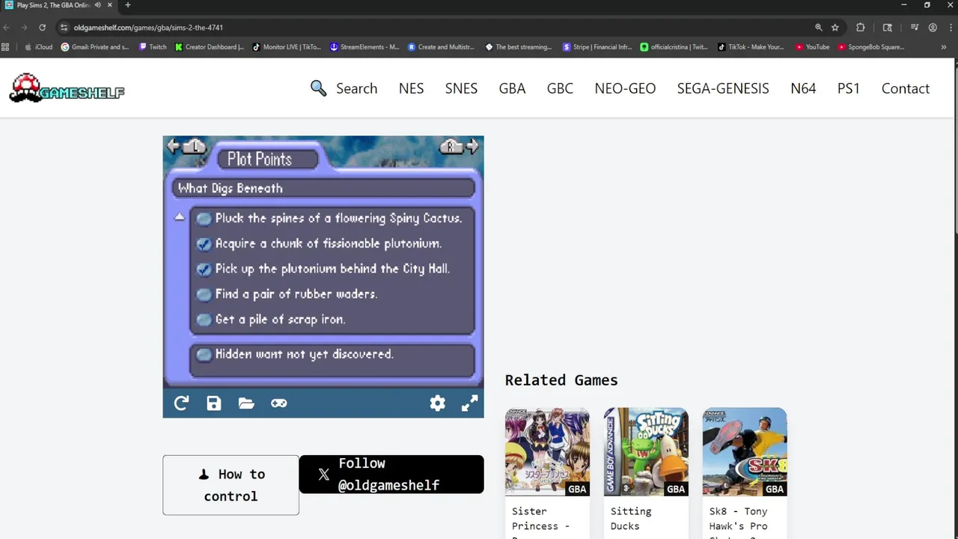Toggle emulator fullscreen icon
958x539 pixels.
(x=469, y=404)
